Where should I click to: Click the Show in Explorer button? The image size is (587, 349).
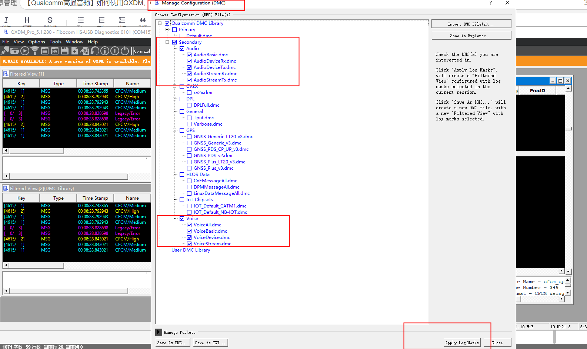pyautogui.click(x=471, y=36)
